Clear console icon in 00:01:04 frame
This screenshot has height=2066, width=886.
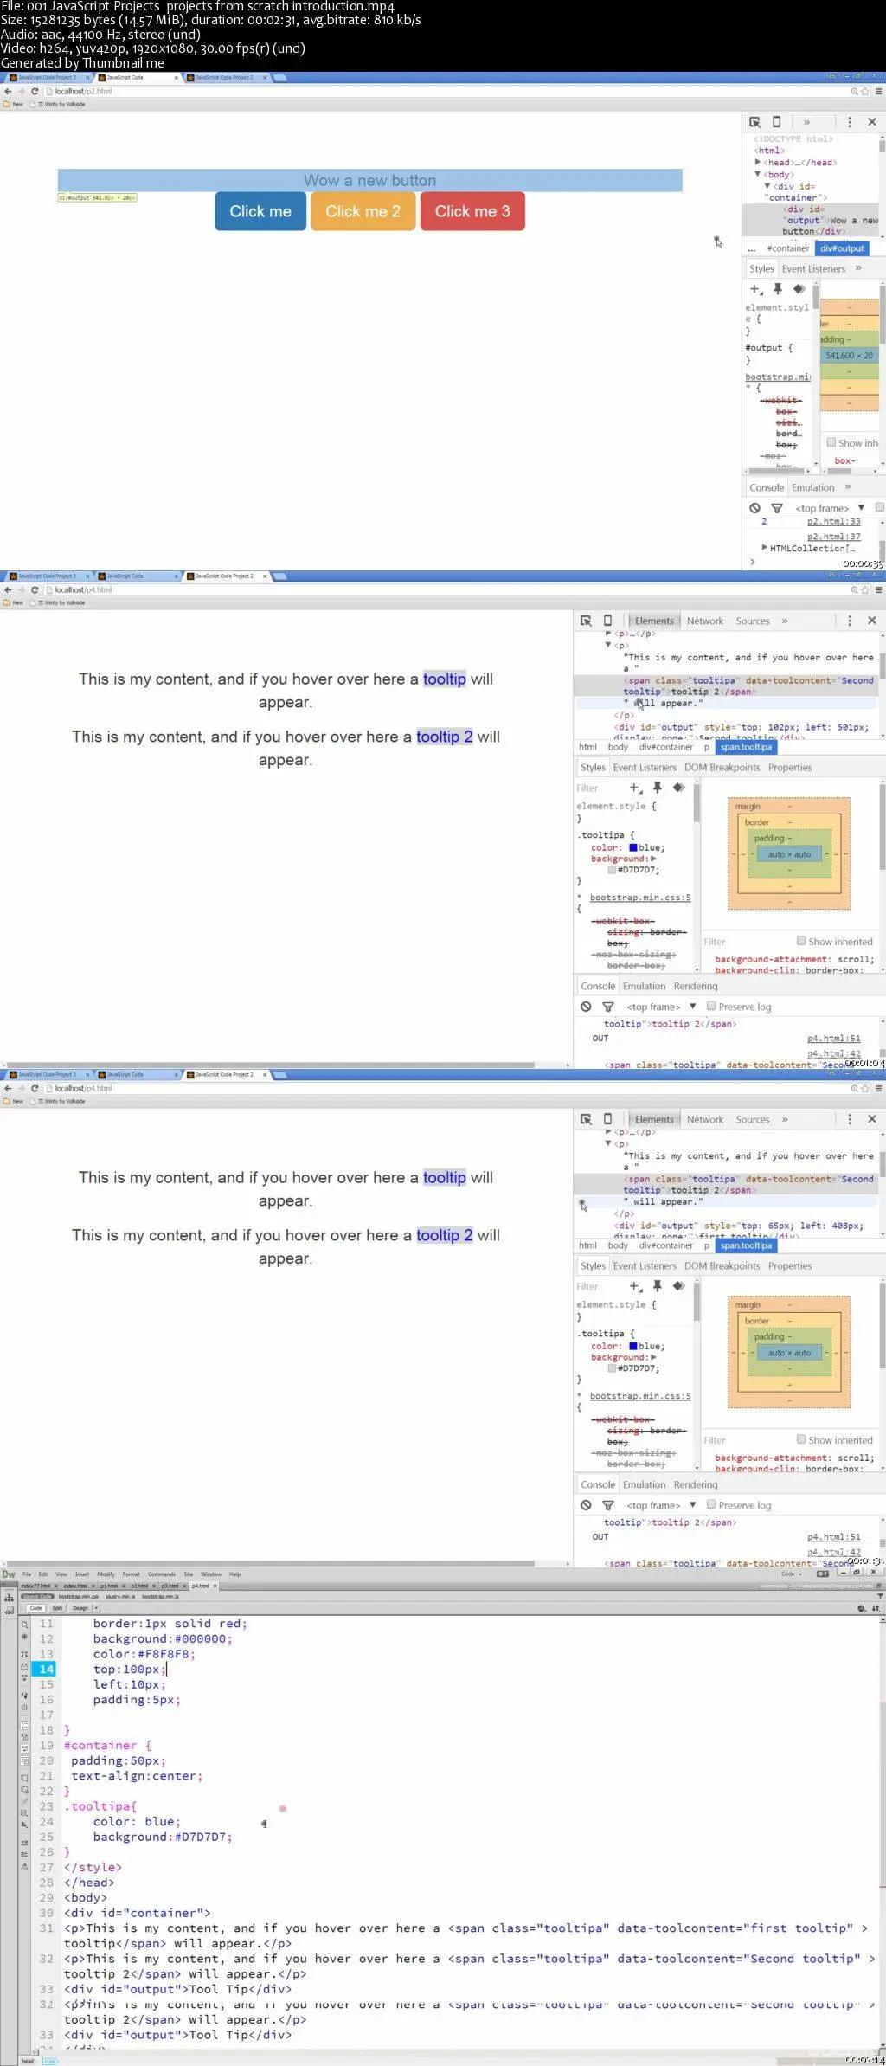(586, 1007)
